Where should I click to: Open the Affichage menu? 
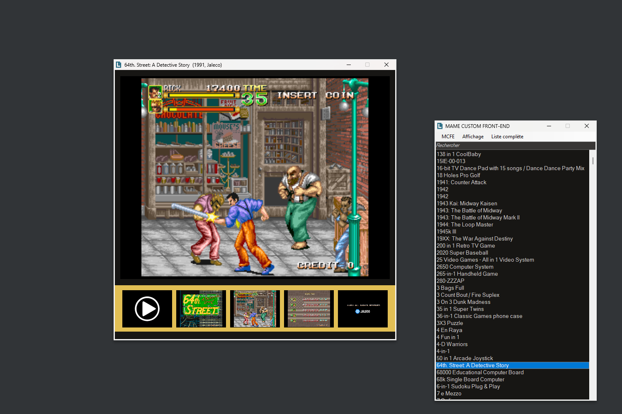pos(473,137)
